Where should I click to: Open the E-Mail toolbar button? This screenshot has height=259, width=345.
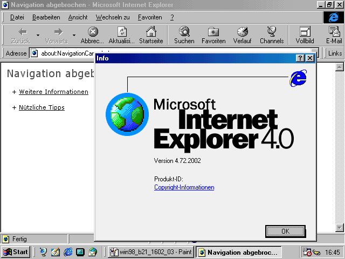334,36
